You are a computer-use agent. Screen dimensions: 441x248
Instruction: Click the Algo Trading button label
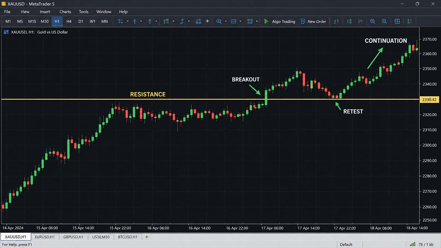tap(284, 21)
